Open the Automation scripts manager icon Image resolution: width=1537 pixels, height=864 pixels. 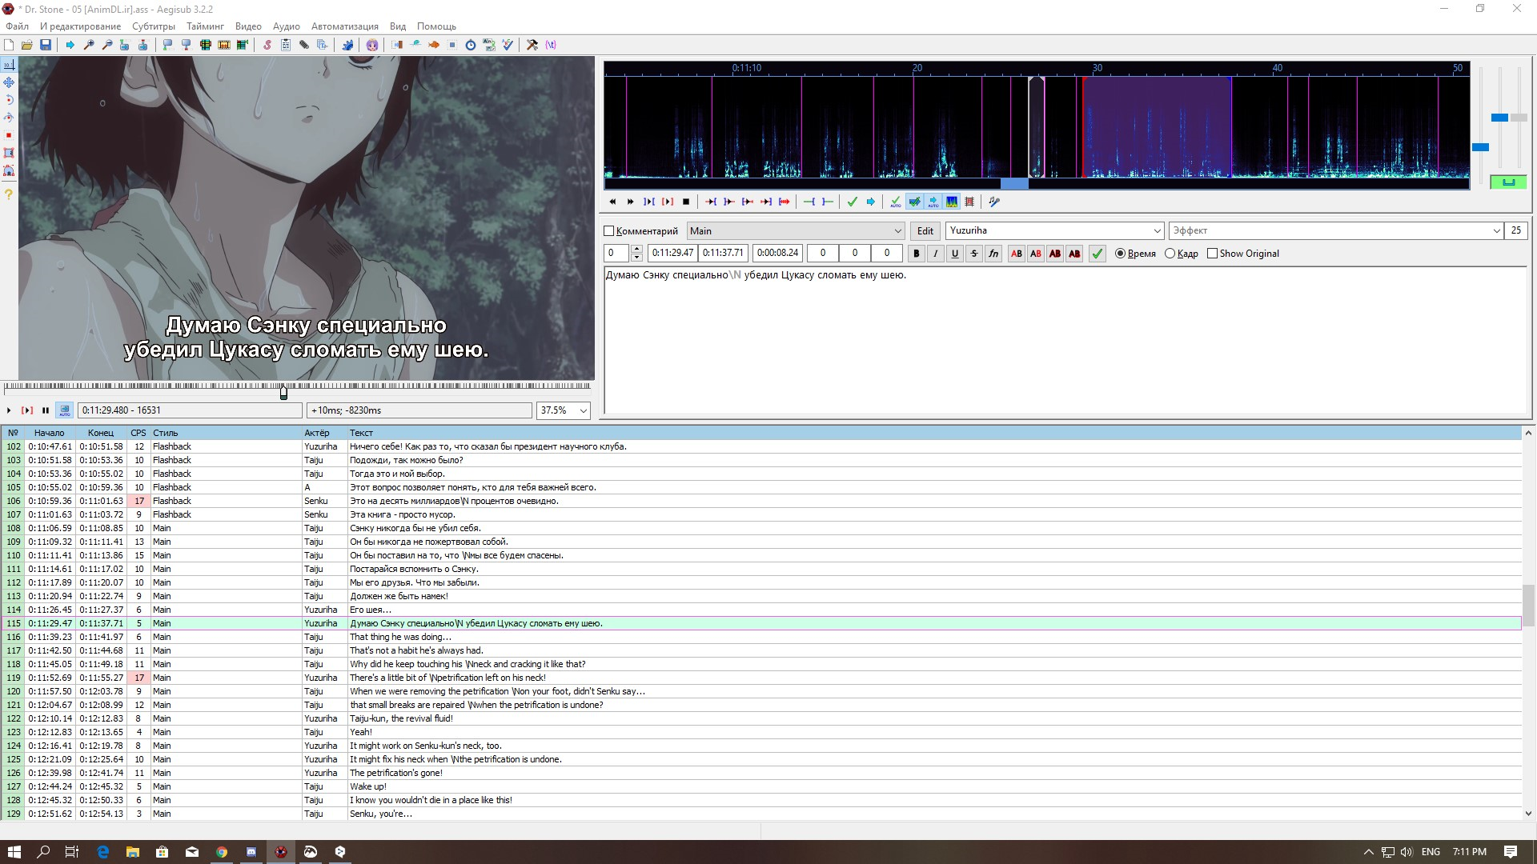(347, 45)
